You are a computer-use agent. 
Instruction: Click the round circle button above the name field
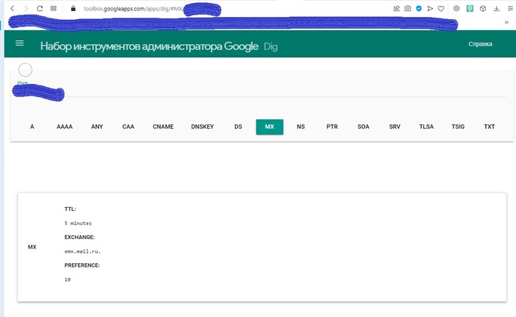pos(25,70)
